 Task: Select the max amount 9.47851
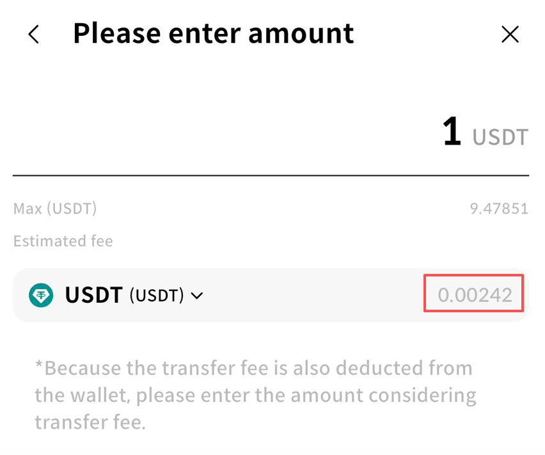[x=498, y=209]
